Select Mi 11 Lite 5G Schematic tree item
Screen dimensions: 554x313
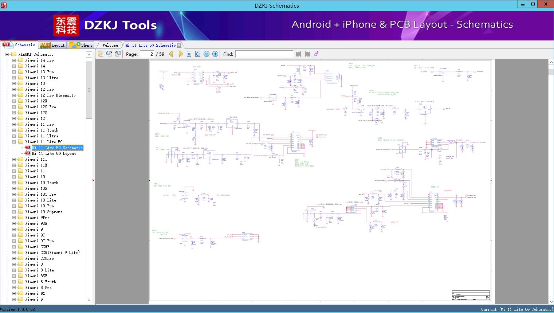point(58,148)
